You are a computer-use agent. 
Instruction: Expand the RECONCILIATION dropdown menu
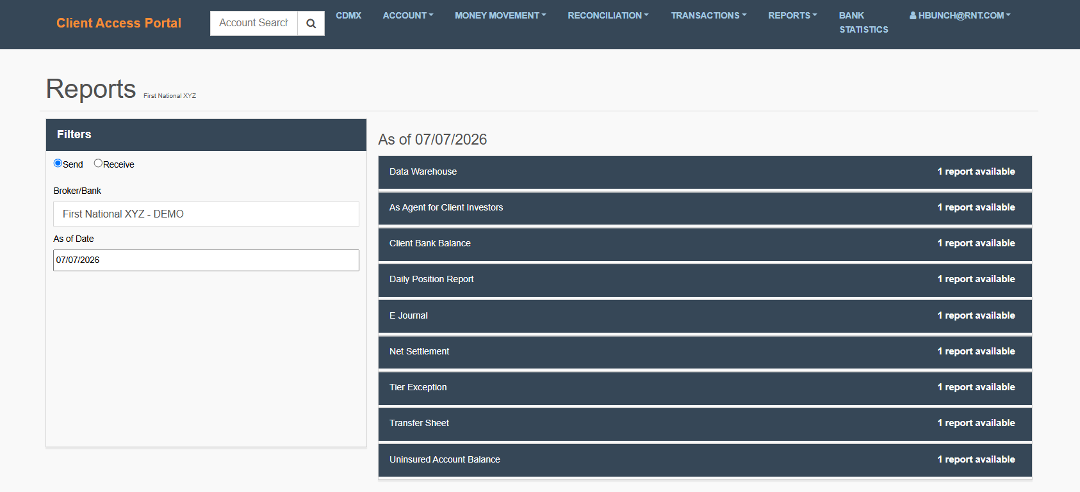[608, 15]
